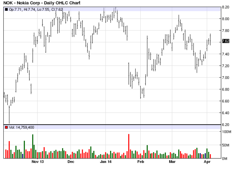Click the 0M volume axis label

(225, 159)
